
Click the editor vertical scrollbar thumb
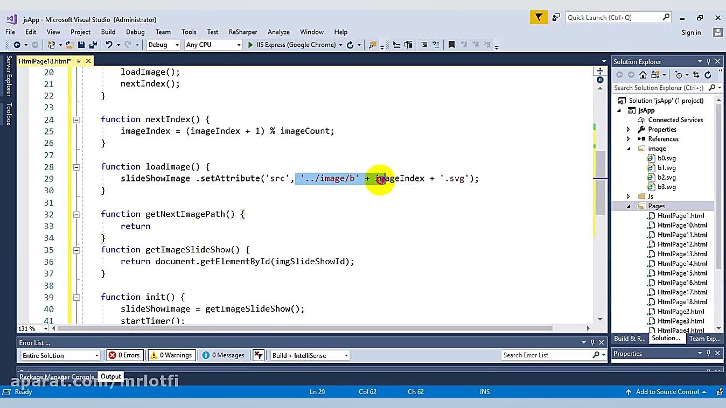[599, 183]
